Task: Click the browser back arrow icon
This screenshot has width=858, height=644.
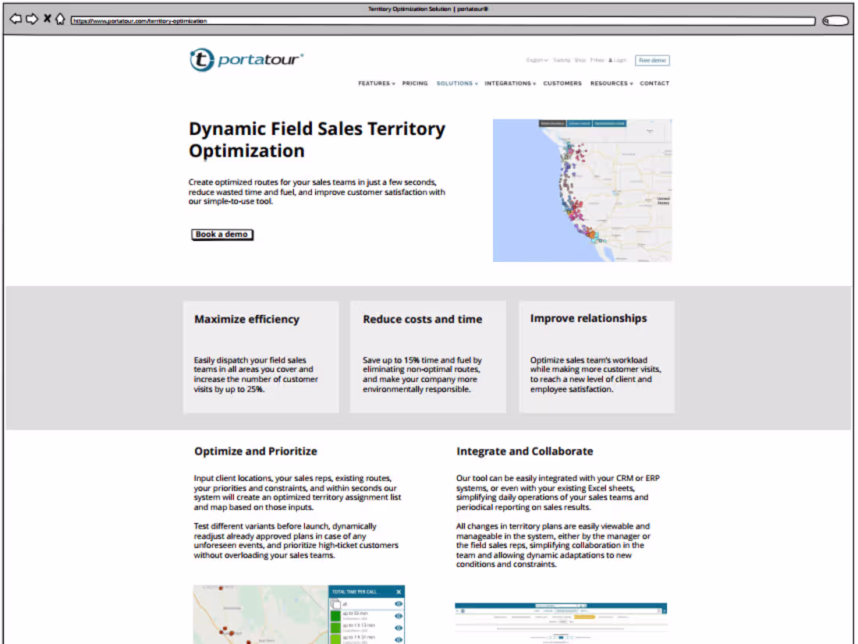Action: point(16,18)
